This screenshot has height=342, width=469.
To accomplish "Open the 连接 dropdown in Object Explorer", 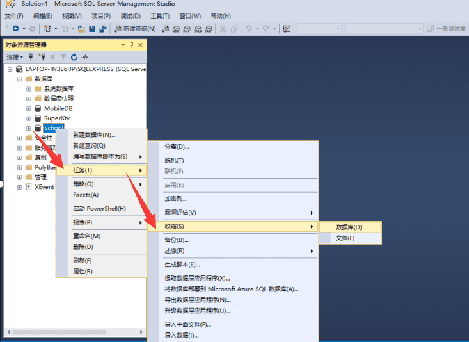I will tap(15, 57).
